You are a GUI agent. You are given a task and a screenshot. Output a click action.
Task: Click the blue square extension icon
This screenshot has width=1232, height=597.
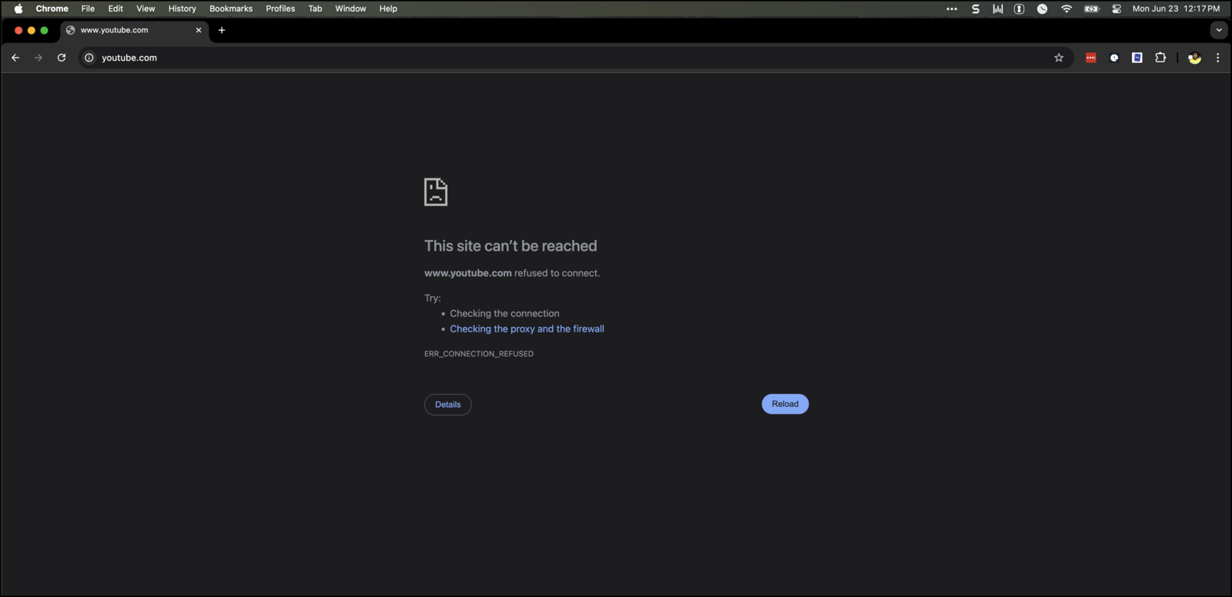[x=1137, y=58]
